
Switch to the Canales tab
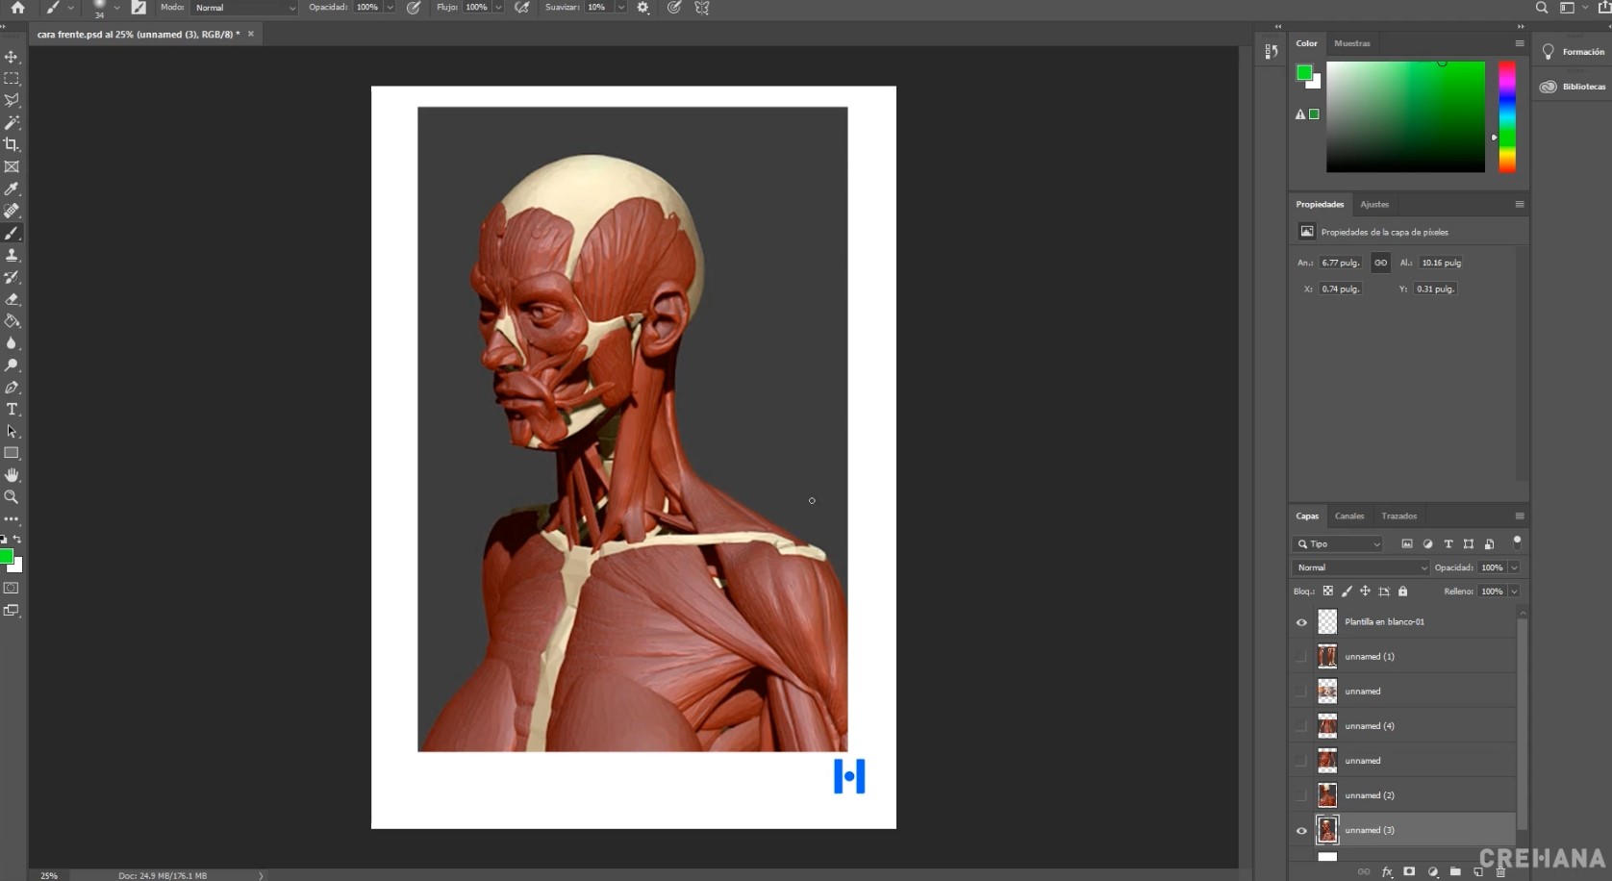coord(1349,516)
